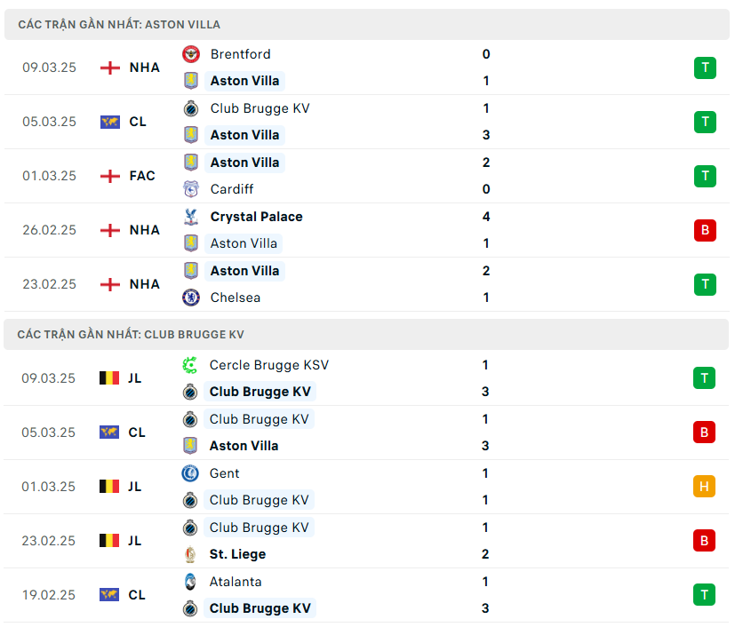Click the Club Brugge KV recent matches header
The width and height of the screenshot is (735, 635).
[131, 335]
